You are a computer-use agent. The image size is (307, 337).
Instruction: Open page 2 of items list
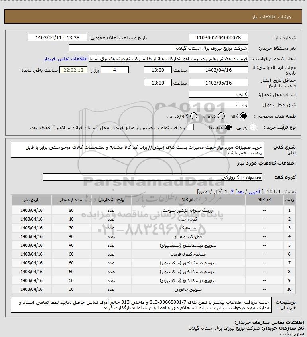[232, 192]
